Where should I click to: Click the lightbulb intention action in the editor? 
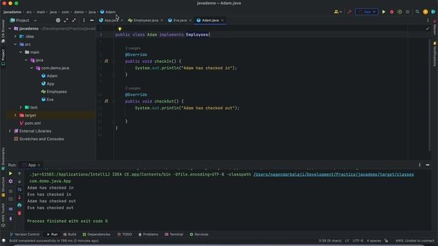tap(120, 29)
